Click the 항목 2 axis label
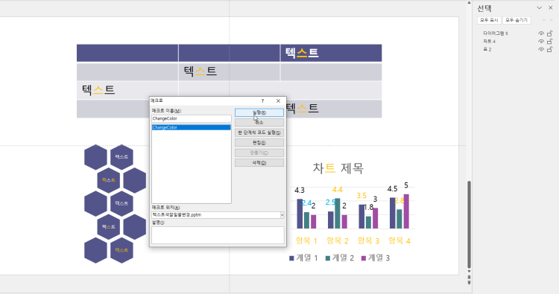Image resolution: width=559 pixels, height=294 pixels. (337, 241)
